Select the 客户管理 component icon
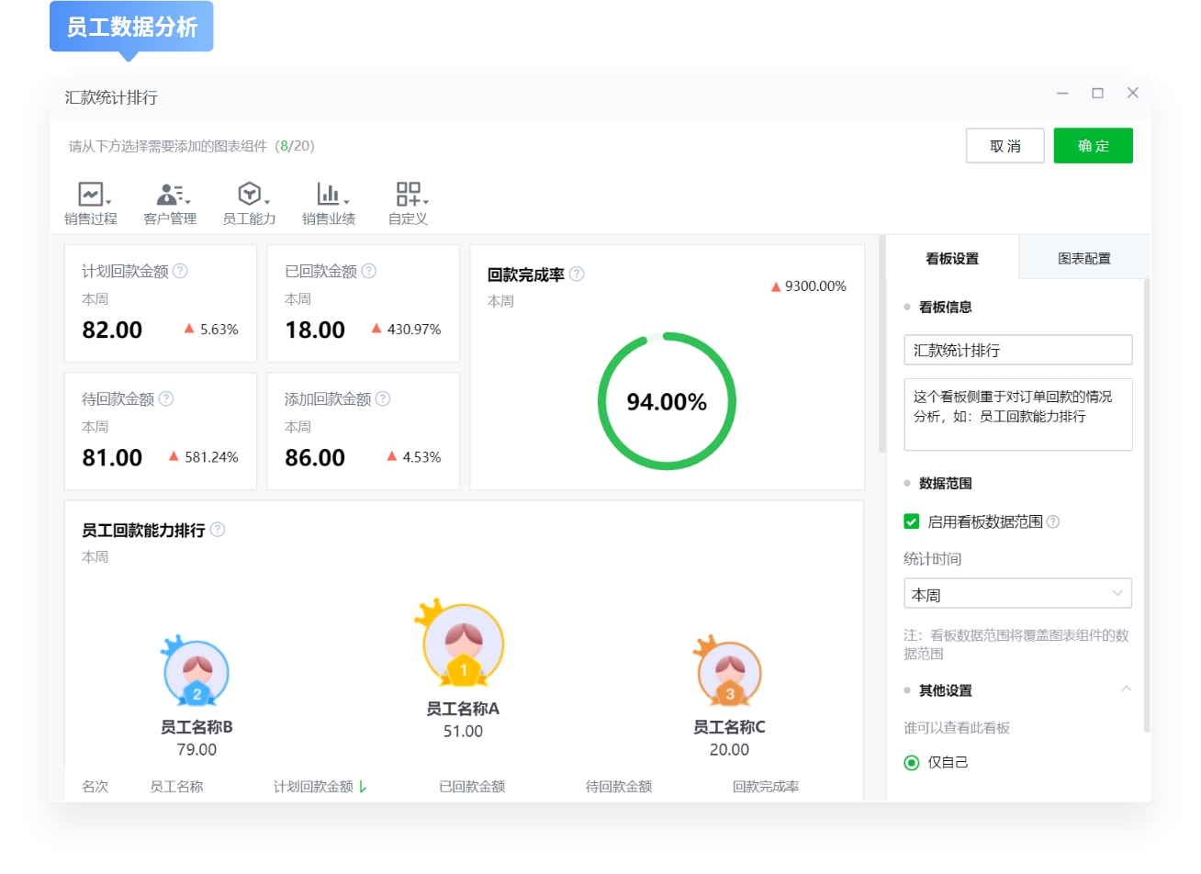The image size is (1201, 874). point(169,194)
